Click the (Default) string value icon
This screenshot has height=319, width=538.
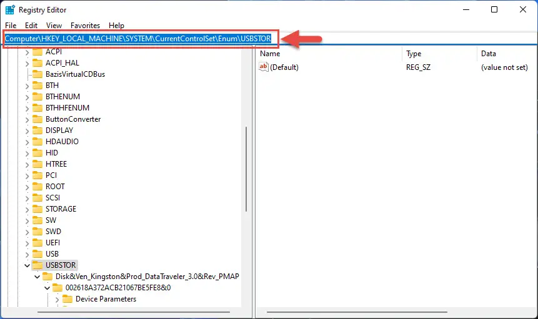264,67
